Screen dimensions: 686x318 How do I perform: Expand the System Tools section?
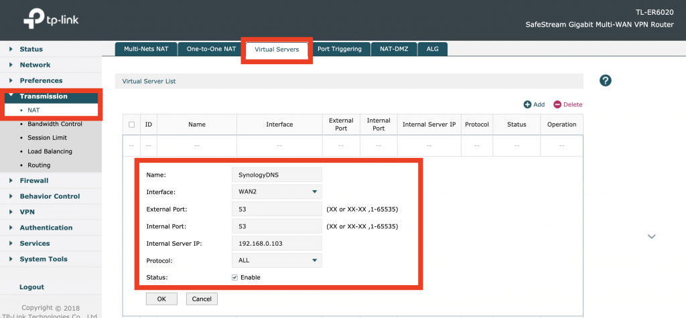[43, 259]
